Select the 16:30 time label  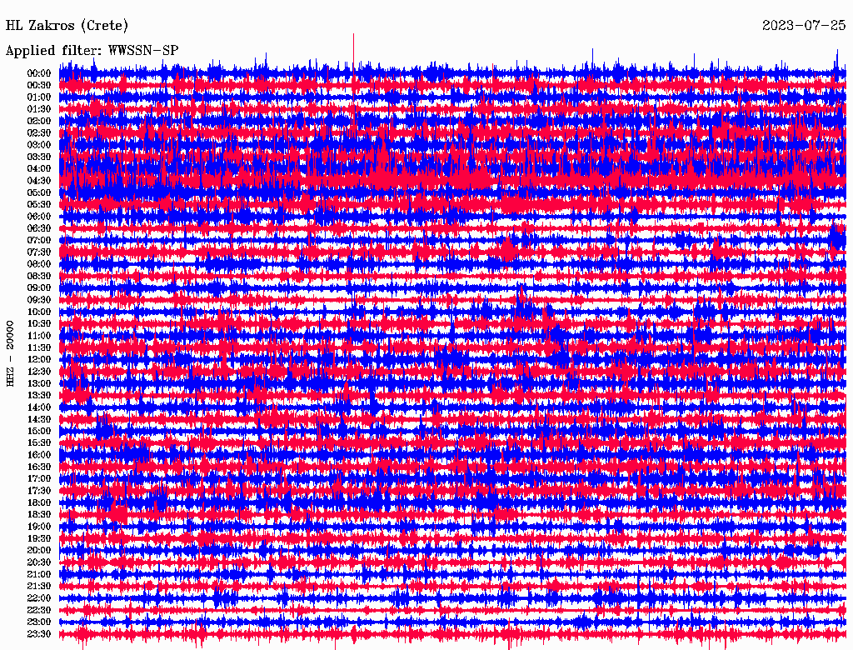[39, 467]
